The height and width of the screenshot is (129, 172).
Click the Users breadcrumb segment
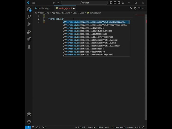[x=42, y=13]
